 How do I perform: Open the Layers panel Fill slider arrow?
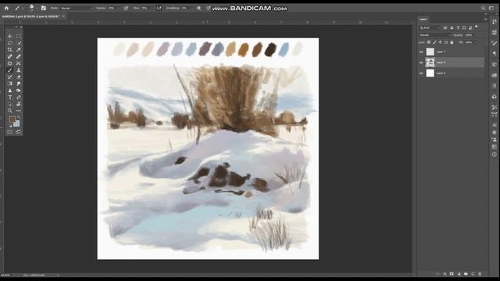(475, 42)
